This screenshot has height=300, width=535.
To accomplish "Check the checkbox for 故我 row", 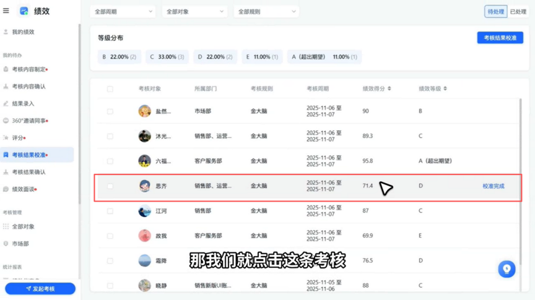I will [110, 236].
